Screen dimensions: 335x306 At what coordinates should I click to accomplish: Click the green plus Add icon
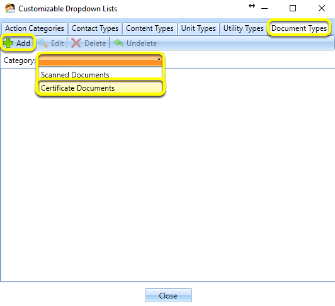coord(8,43)
